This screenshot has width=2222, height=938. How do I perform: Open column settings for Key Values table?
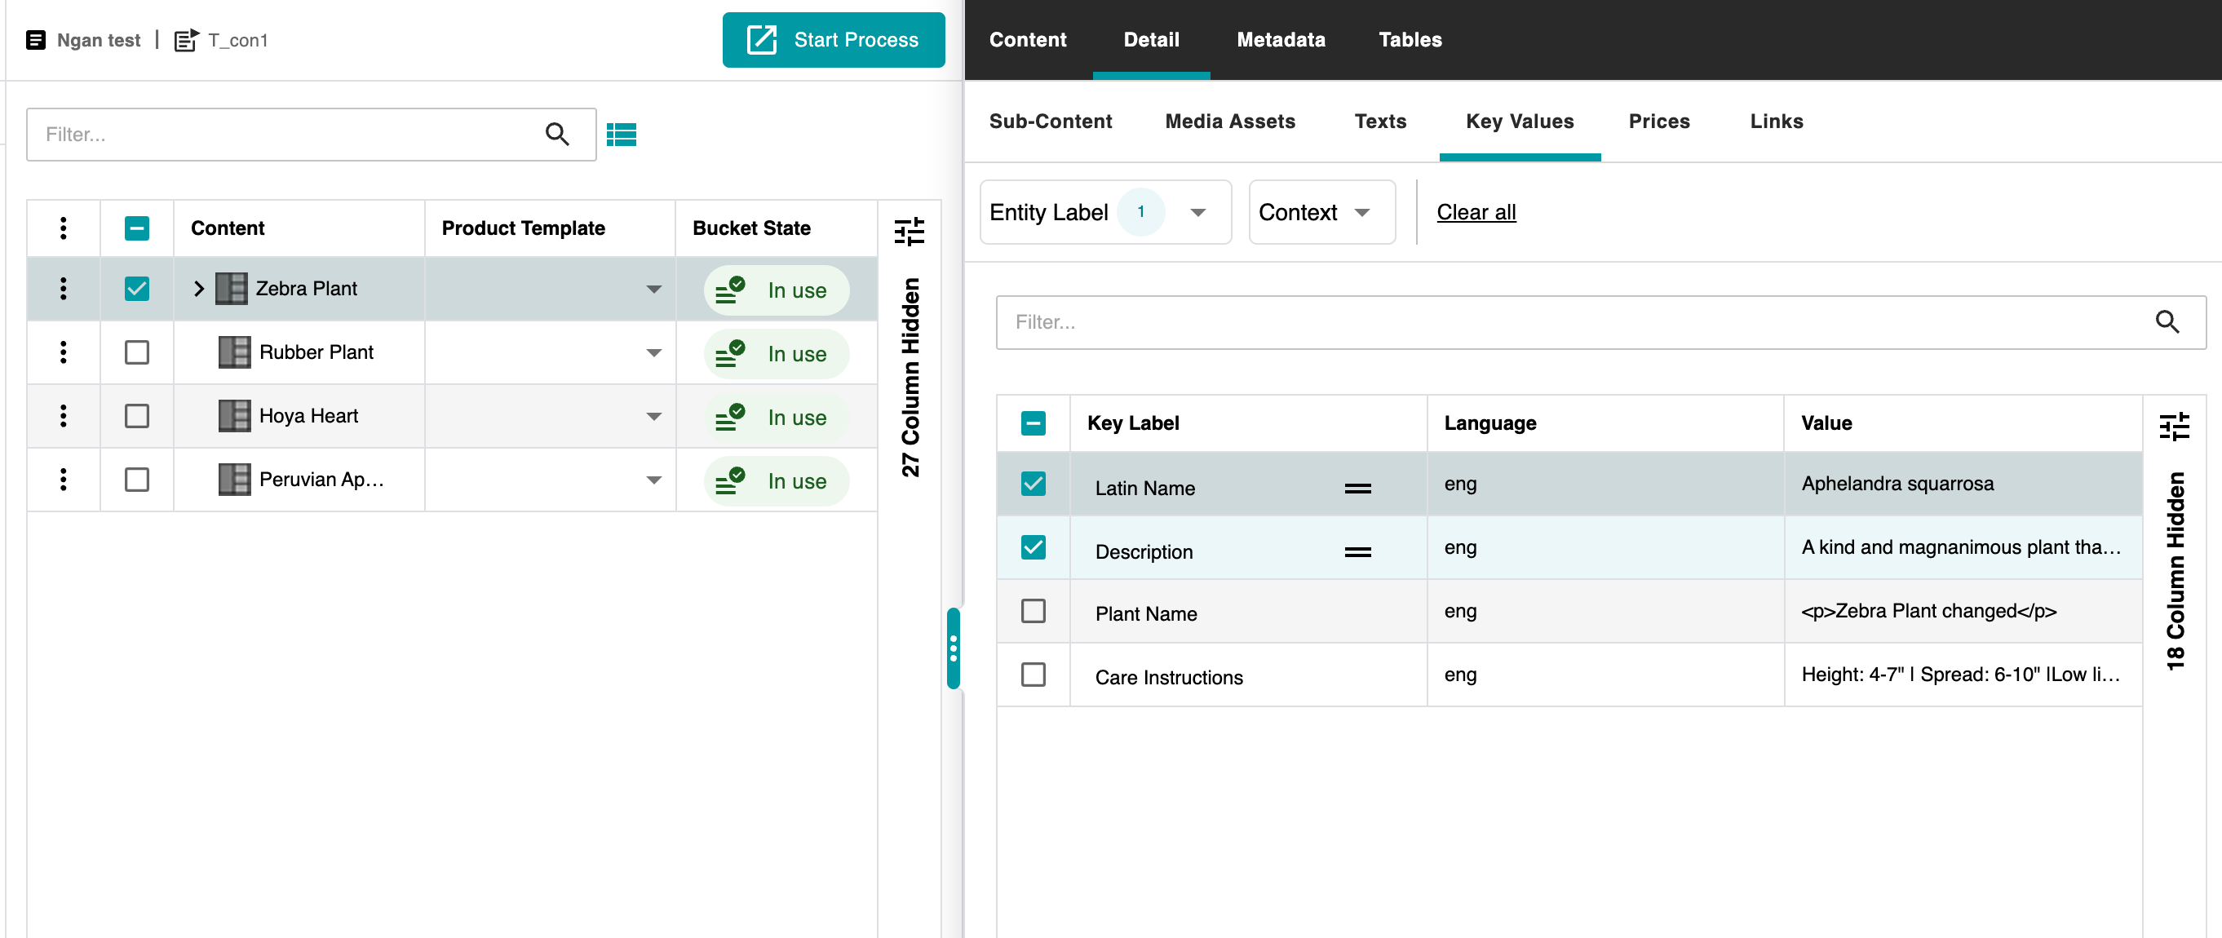coord(2175,426)
